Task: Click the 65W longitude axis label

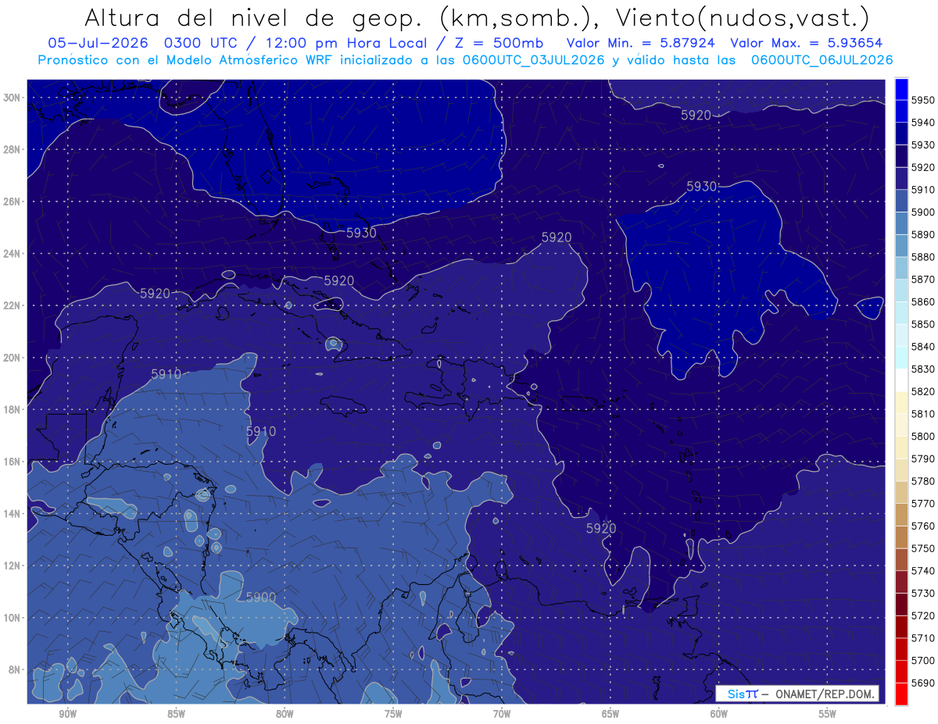Action: click(x=610, y=714)
